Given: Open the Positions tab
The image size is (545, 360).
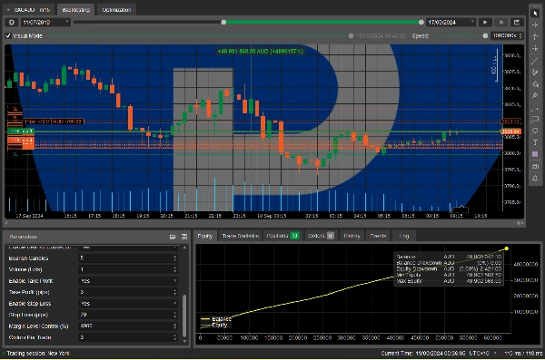Looking at the screenshot, I should [282, 236].
